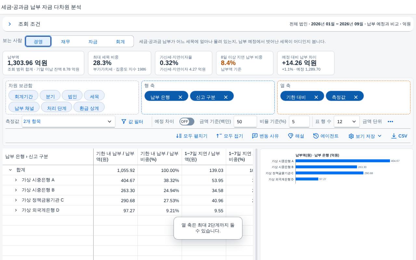The width and height of the screenshot is (416, 260).
Task: Expand the 가상 정책금융기관 C row
Action: (16, 200)
